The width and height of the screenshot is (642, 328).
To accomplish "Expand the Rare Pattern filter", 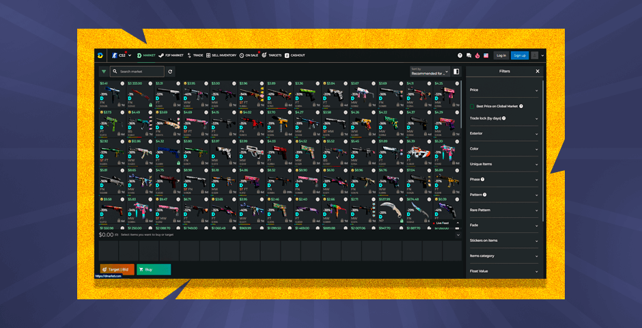I will tap(504, 210).
